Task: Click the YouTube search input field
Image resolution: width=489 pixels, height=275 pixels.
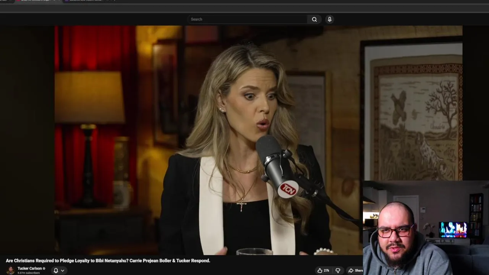Action: coord(247,19)
